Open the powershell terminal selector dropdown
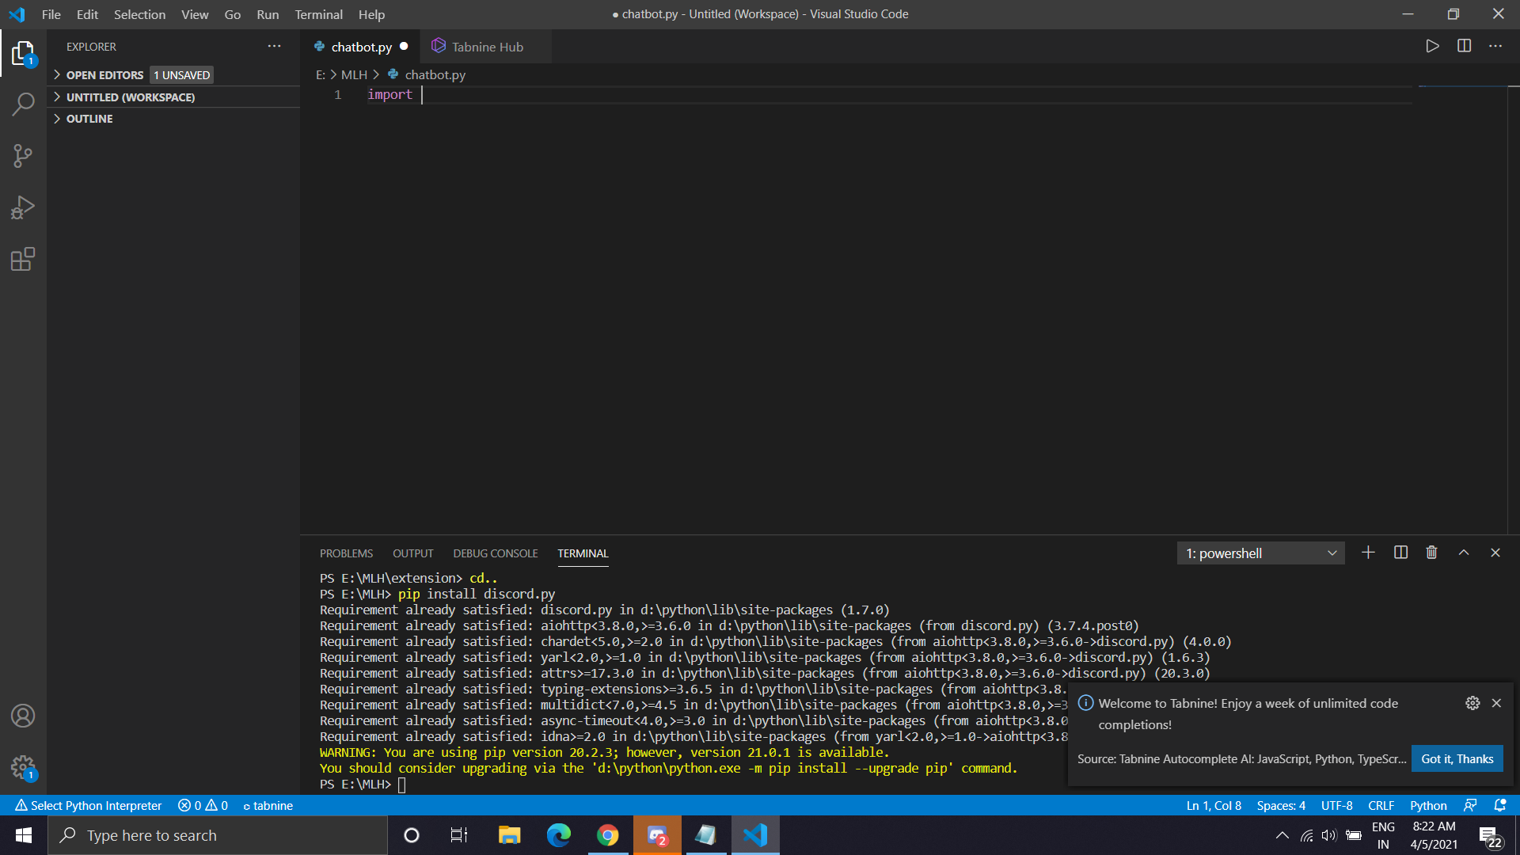This screenshot has height=855, width=1520. click(1260, 553)
